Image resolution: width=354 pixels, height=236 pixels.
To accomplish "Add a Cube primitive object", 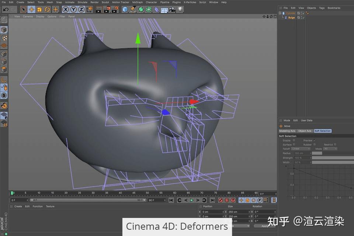I will coord(125,10).
